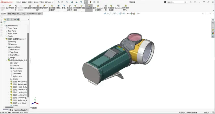Open the Motion Study 1 tab
The height and width of the screenshot is (114, 215).
[21, 110]
